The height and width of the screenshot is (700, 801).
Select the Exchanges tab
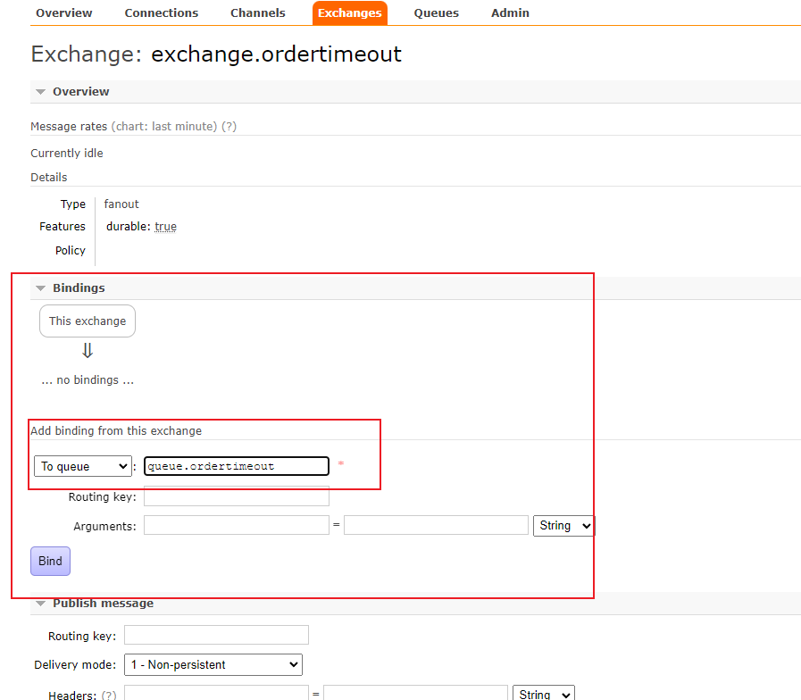[x=350, y=13]
